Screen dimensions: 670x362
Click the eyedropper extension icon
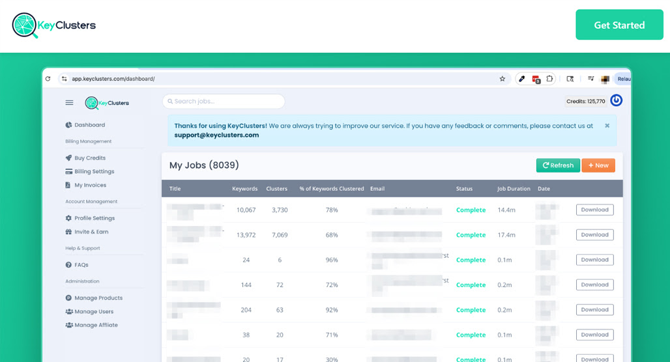[522, 79]
